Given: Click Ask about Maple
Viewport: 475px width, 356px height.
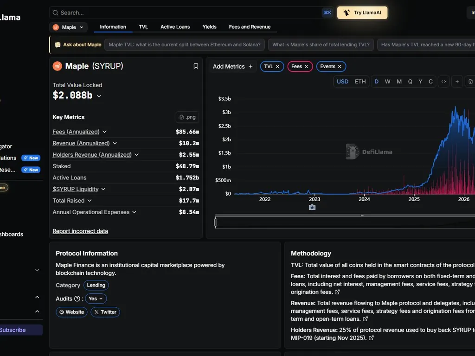Looking at the screenshot, I should click(x=78, y=44).
